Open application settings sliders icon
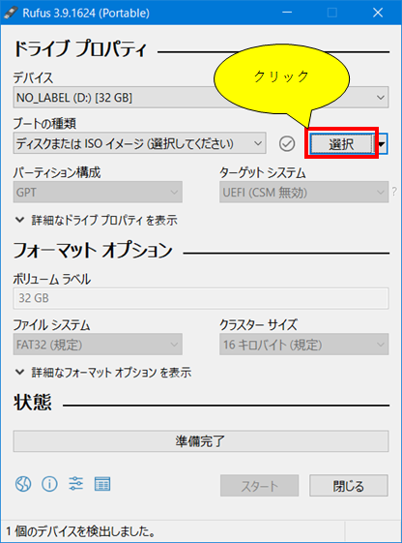 pos(76,483)
